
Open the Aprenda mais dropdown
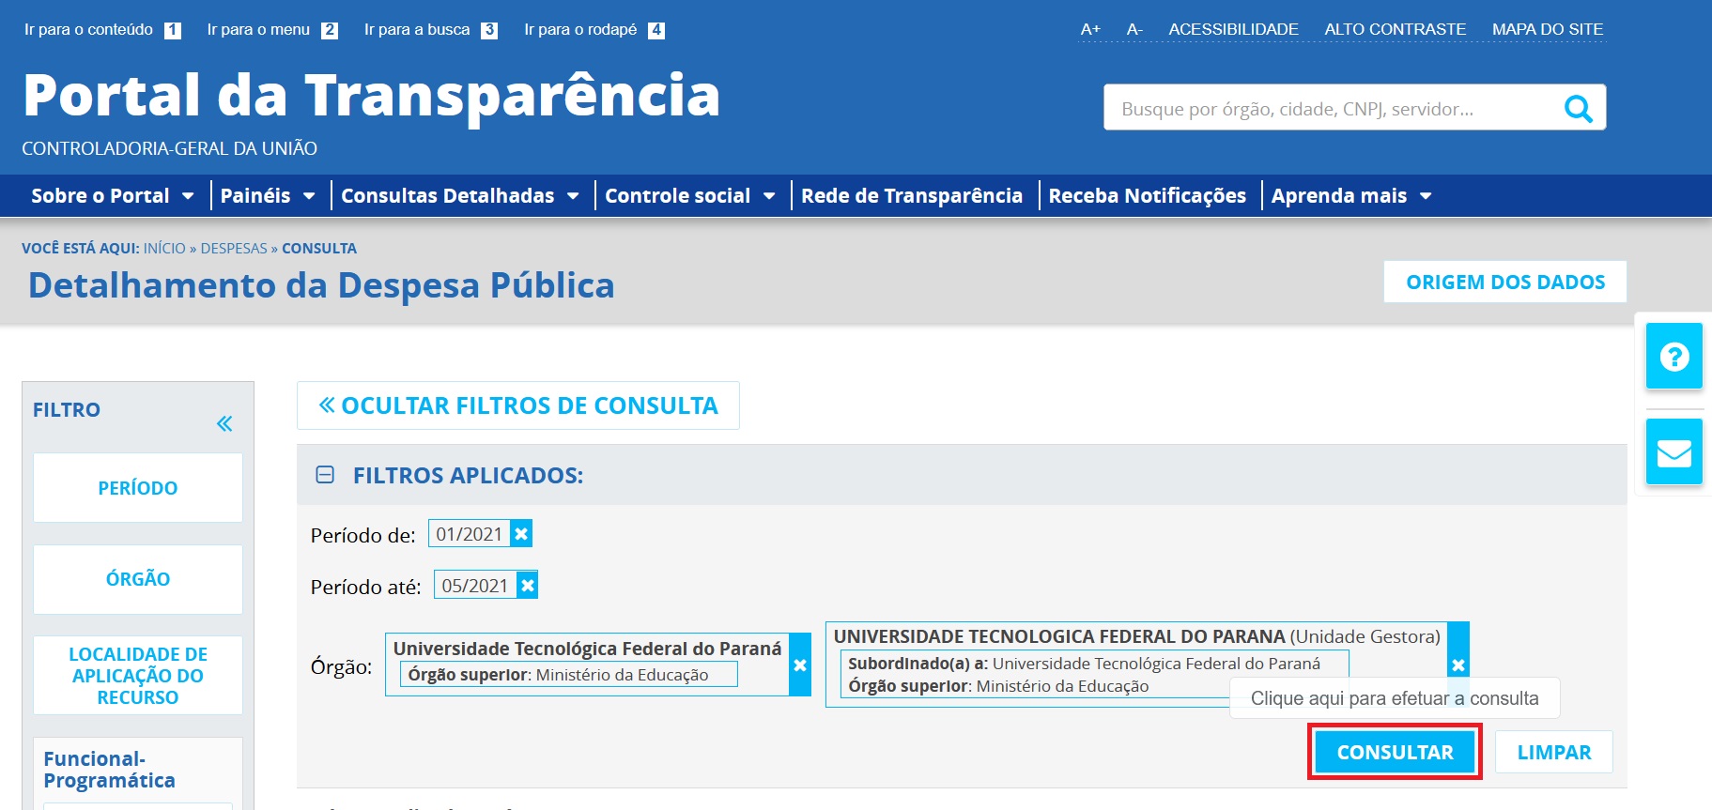click(x=1351, y=196)
